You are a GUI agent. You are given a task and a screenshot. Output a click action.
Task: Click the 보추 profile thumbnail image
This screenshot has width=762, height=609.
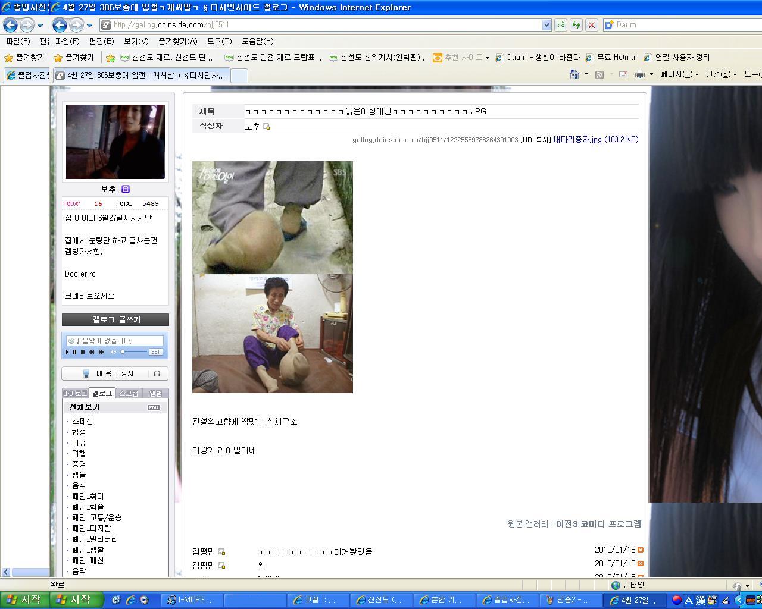[115, 142]
